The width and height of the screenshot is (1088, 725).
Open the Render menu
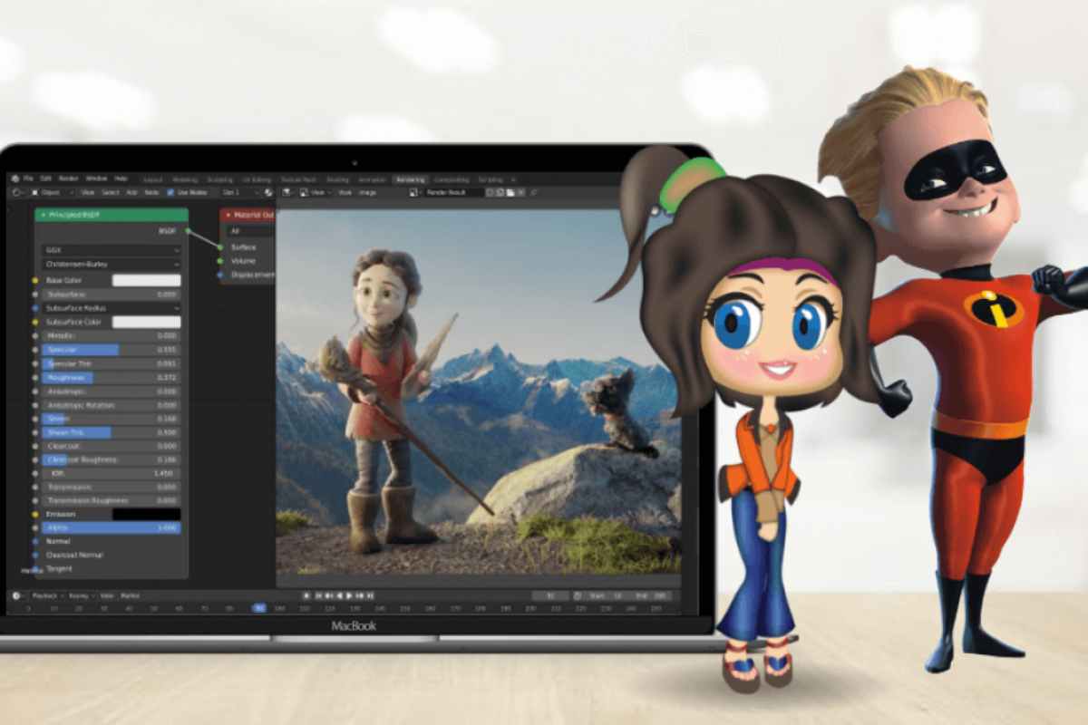click(x=69, y=179)
